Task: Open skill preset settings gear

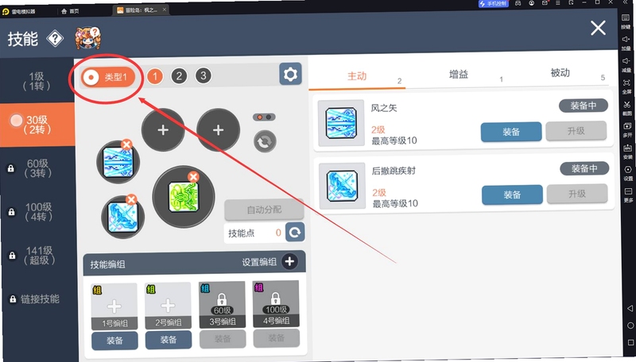Action: tap(290, 74)
